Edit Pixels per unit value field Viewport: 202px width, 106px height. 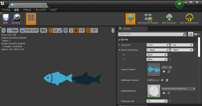(x=157, y=101)
